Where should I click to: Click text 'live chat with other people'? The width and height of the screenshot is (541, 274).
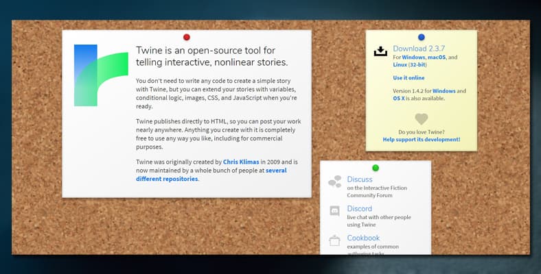379,217
